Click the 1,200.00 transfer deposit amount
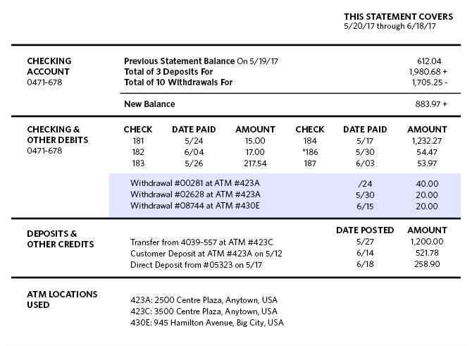Image resolution: width=472 pixels, height=346 pixels. coord(426,242)
